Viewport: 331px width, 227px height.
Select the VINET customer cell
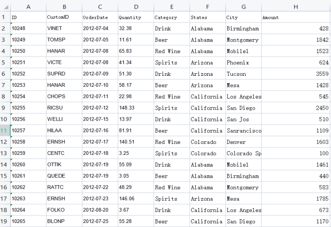tap(64, 29)
